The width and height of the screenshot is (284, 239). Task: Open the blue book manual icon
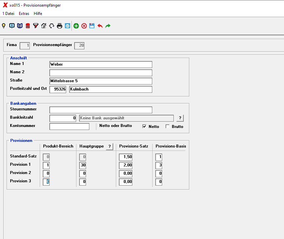pyautogui.click(x=20, y=26)
